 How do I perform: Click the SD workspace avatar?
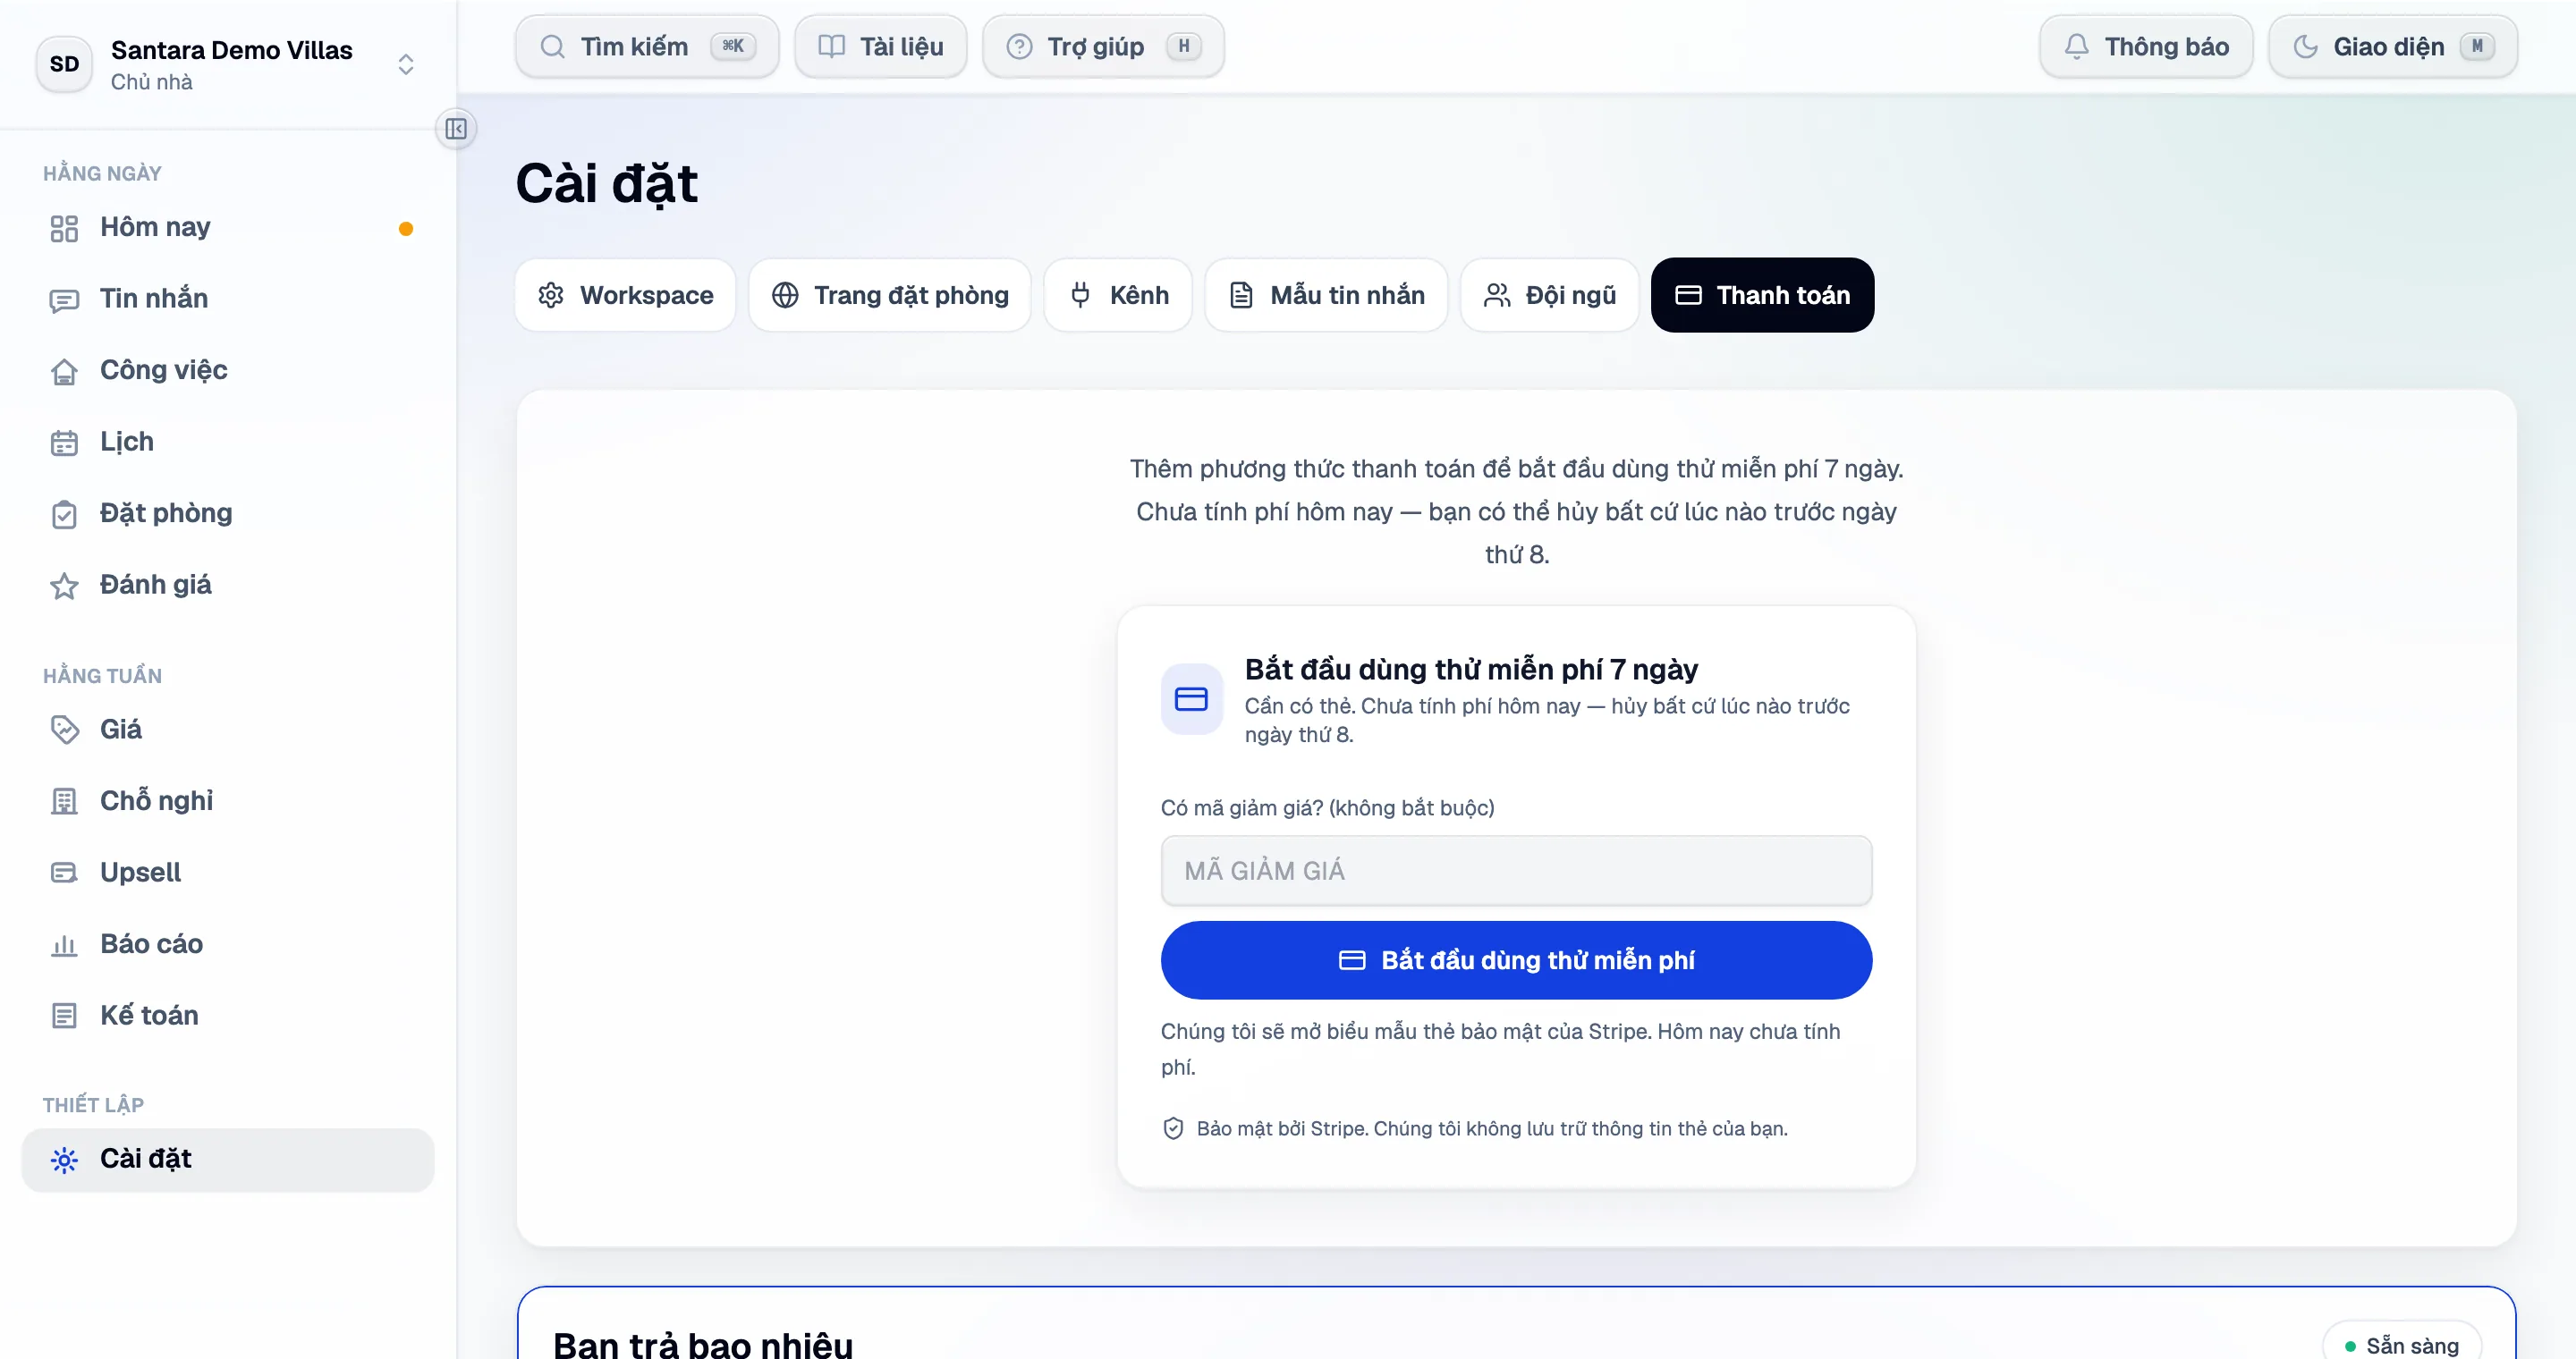click(x=65, y=64)
